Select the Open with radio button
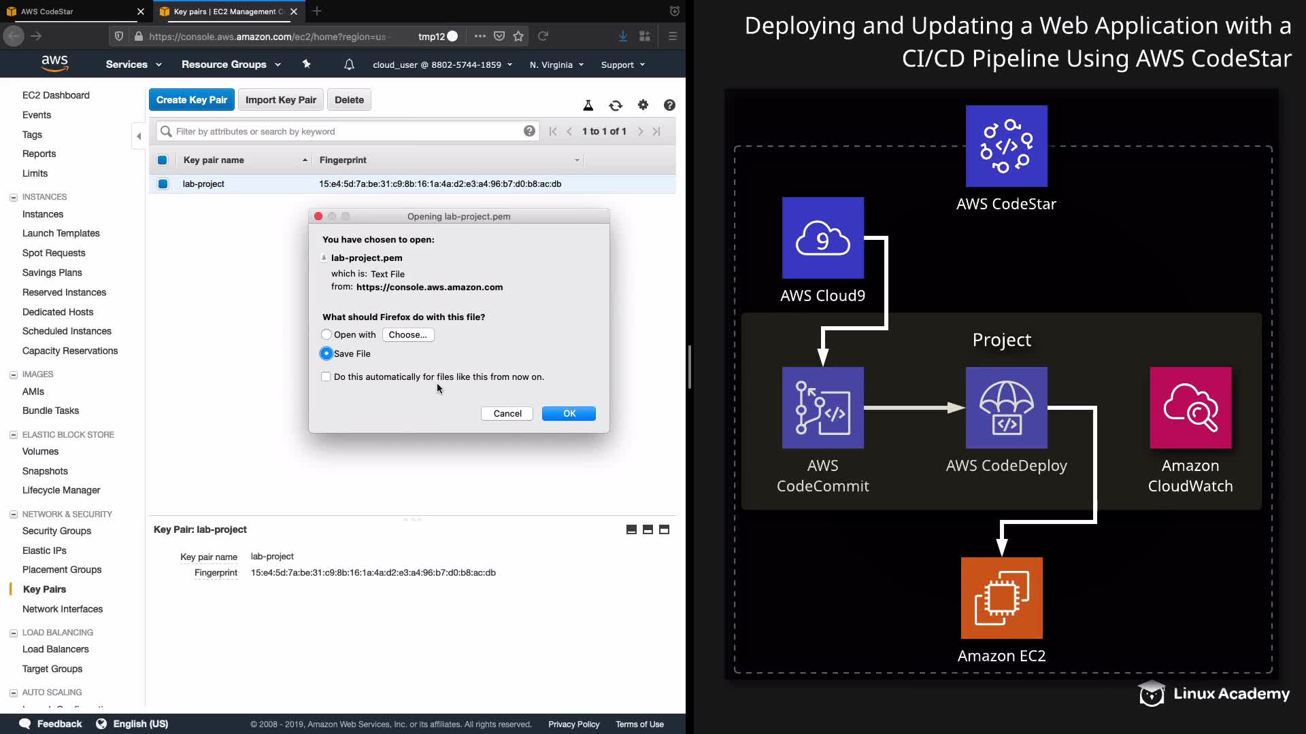1306x734 pixels. coord(326,334)
